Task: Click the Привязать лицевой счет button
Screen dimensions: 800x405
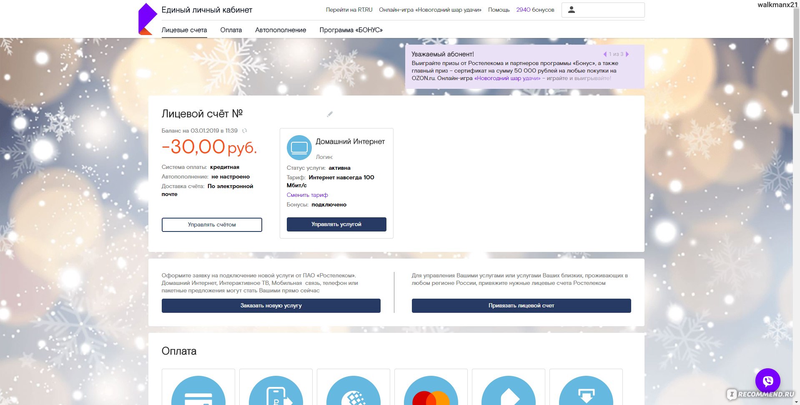Action: tap(521, 306)
